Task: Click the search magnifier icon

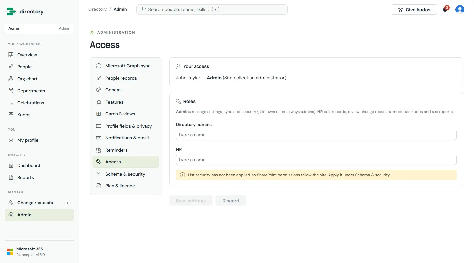Action: coord(143,9)
